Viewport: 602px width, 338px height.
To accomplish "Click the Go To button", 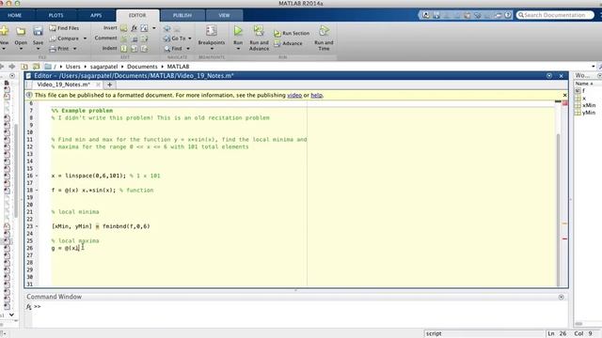I will click(x=175, y=38).
